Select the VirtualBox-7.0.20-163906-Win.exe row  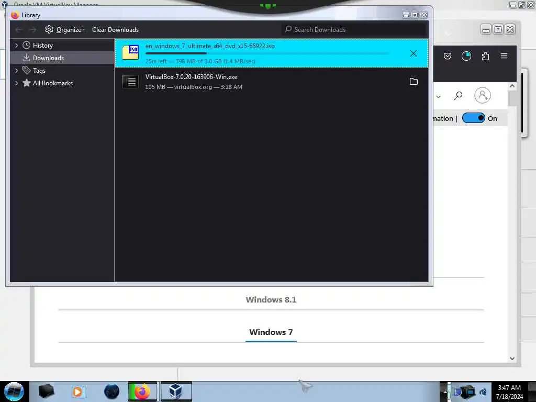coord(272,82)
